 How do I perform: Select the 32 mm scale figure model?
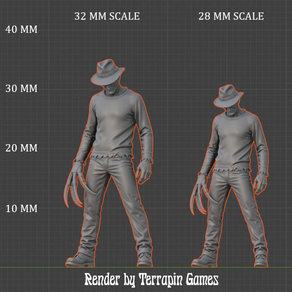click(109, 163)
